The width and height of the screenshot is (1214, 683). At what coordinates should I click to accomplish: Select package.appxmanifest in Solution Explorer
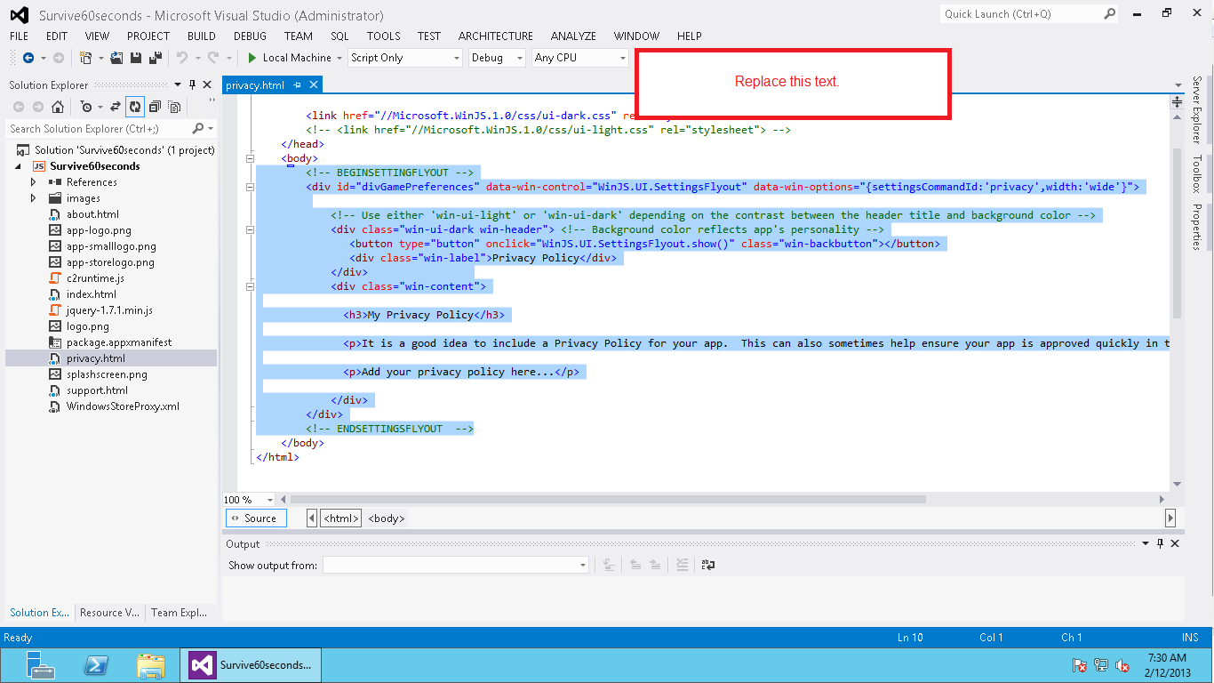click(118, 342)
